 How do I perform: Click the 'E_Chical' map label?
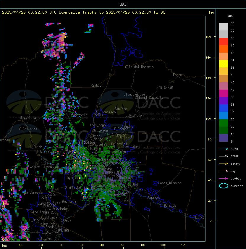click(95, 136)
